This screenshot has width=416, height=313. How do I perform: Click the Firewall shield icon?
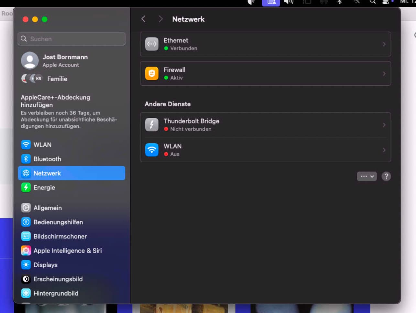coord(152,73)
